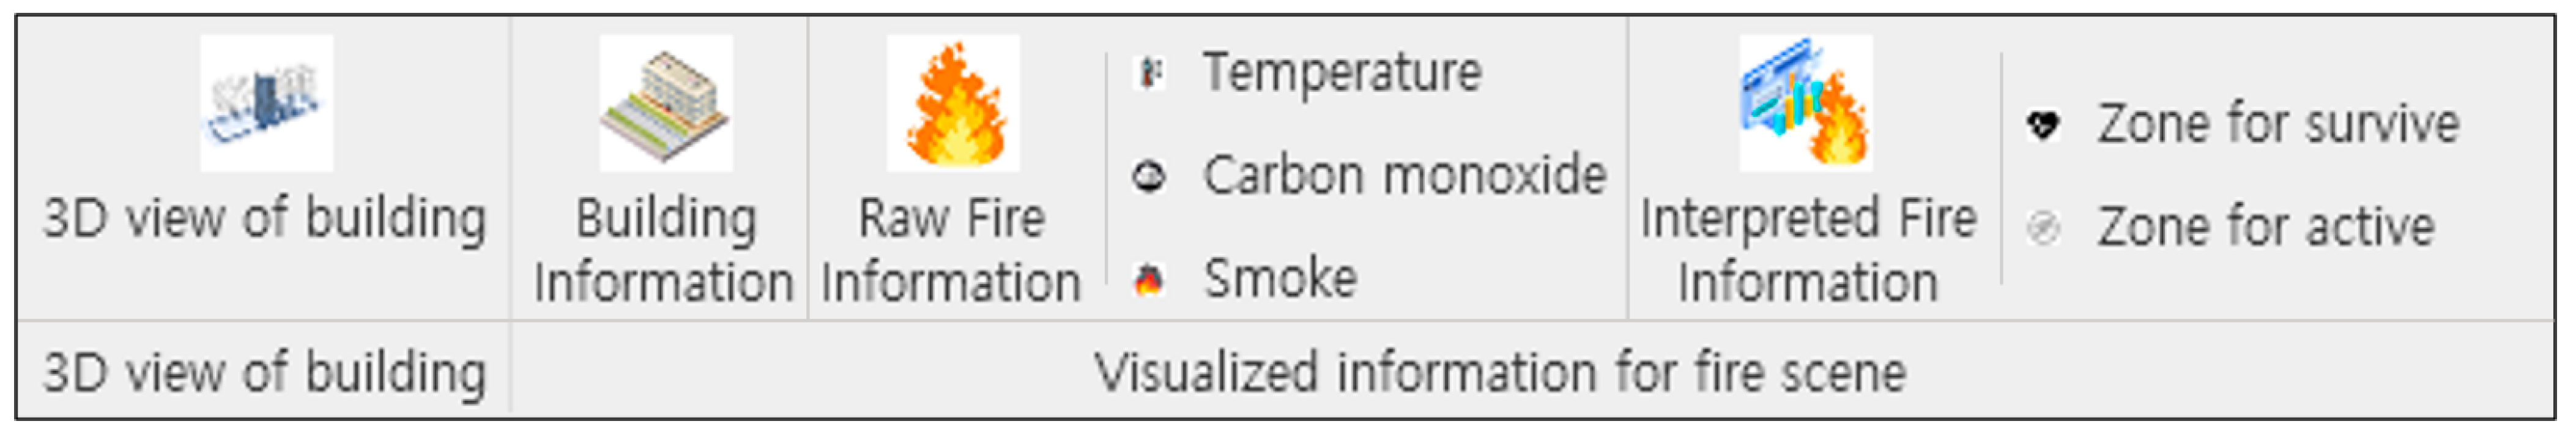Select Visualized information for fire scene caption

click(1500, 373)
